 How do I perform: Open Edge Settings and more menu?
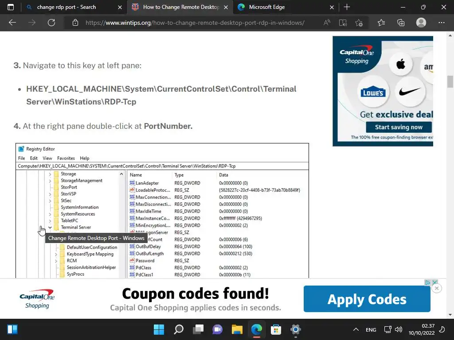[442, 23]
